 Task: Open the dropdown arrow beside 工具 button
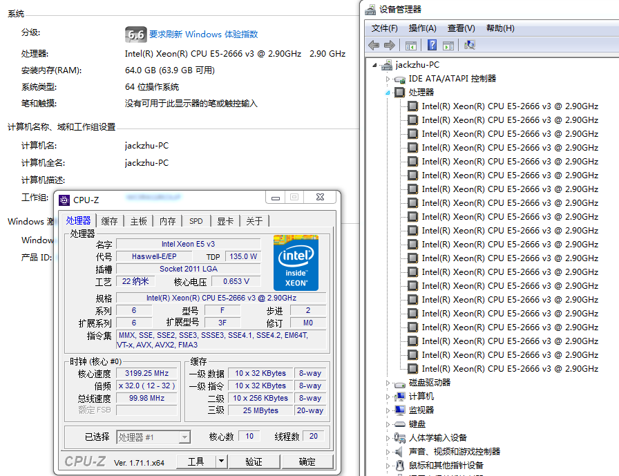(x=222, y=461)
